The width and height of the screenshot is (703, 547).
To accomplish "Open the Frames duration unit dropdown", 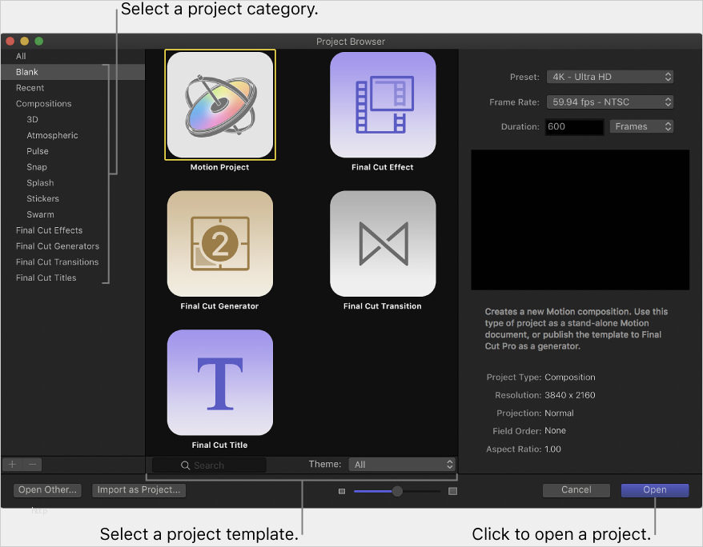I will (641, 126).
